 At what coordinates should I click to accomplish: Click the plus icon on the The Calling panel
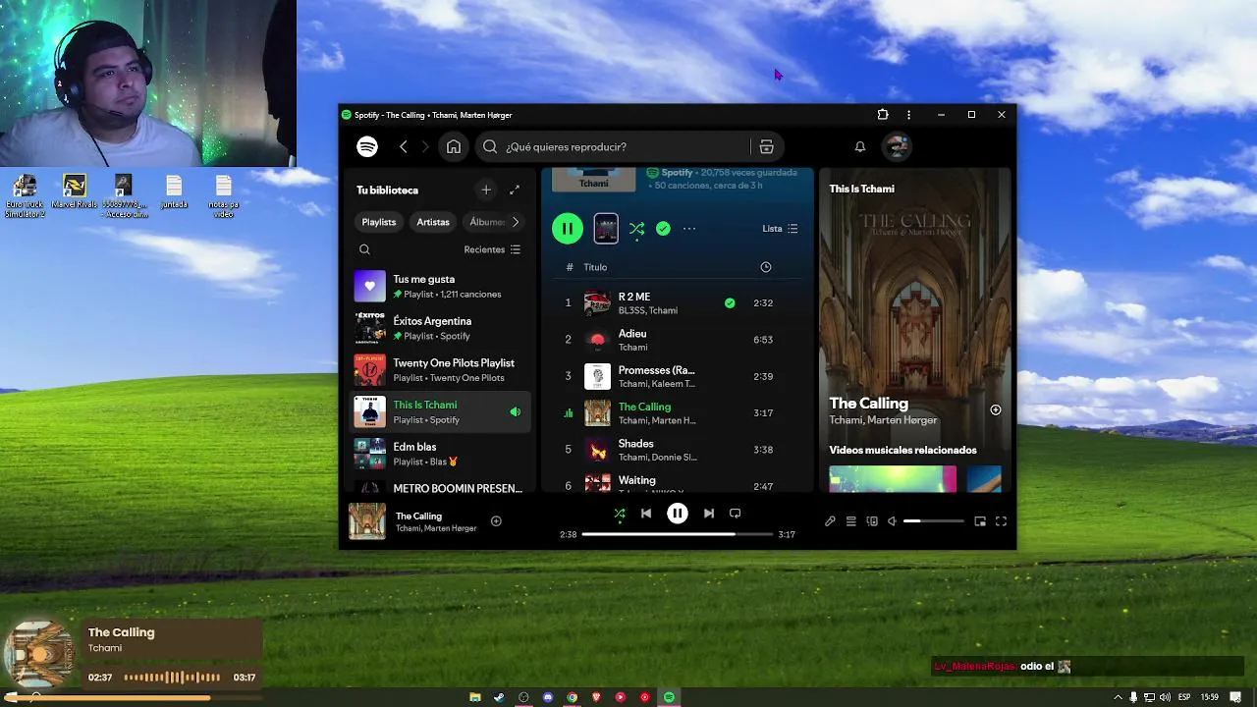[995, 409]
